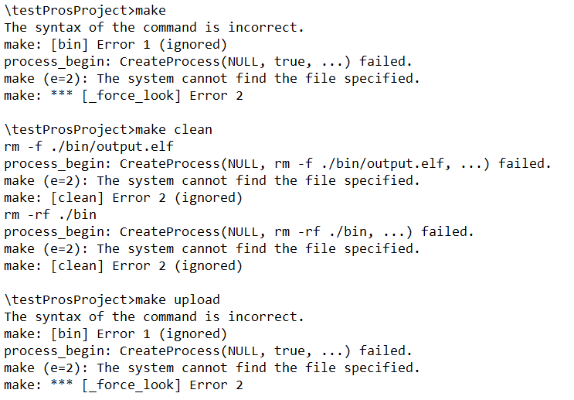574x400 pixels.
Task: Click the 'make upload' command line
Action: (112, 299)
